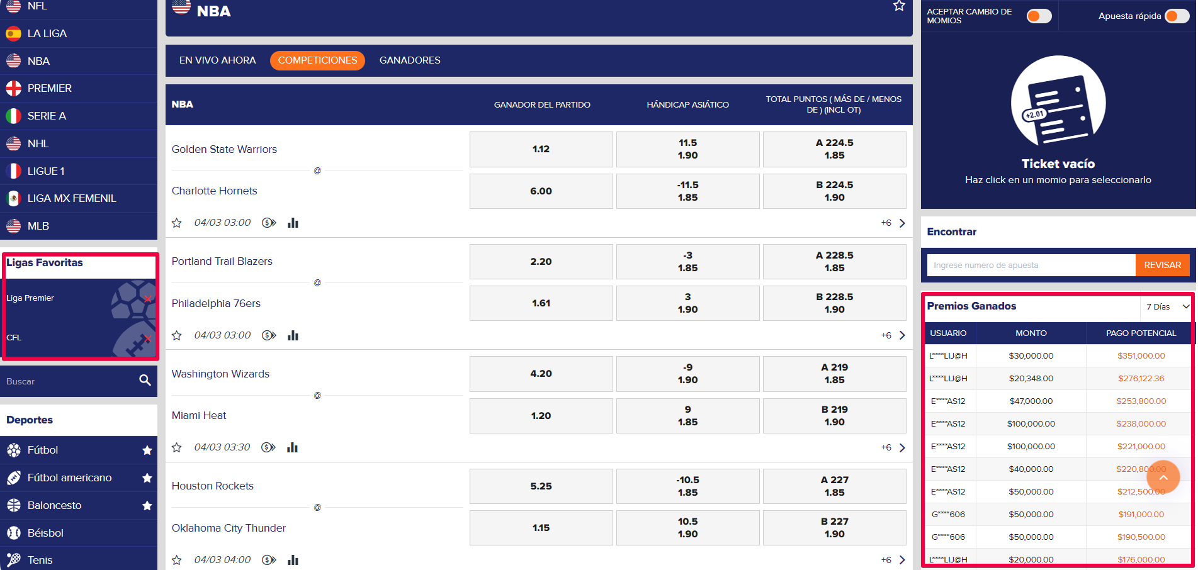This screenshot has width=1198, height=570.
Task: Favorite the NBA league with header star
Action: pyautogui.click(x=899, y=6)
